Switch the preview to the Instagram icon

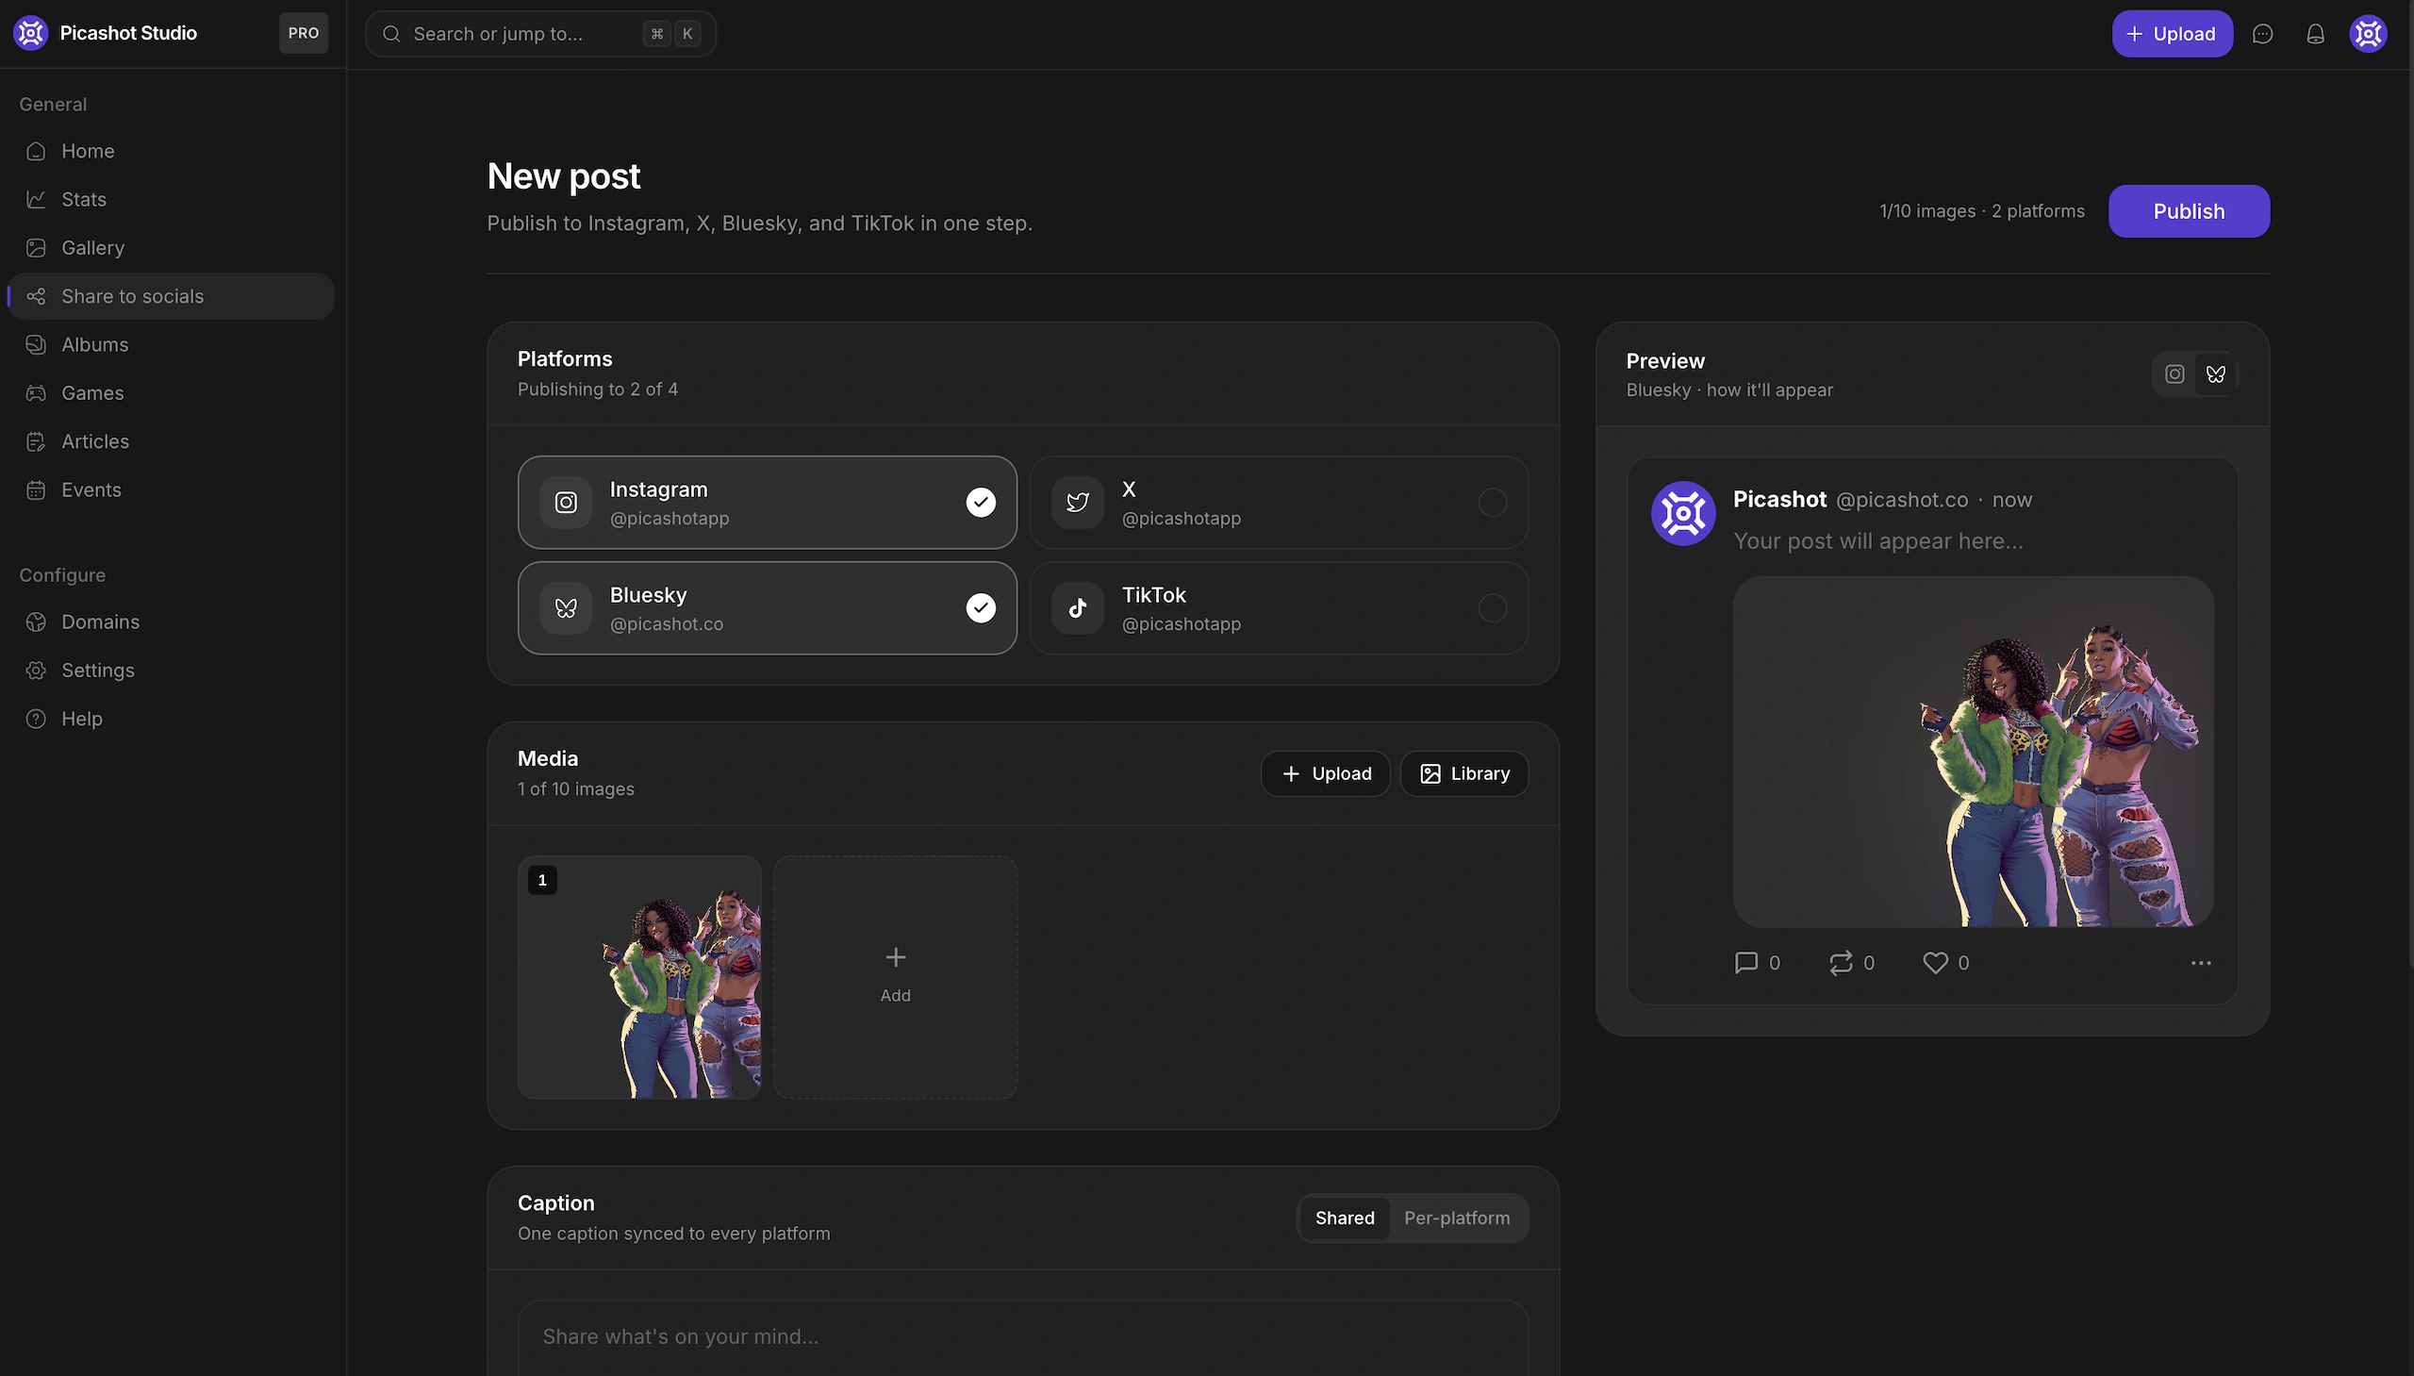click(2175, 374)
